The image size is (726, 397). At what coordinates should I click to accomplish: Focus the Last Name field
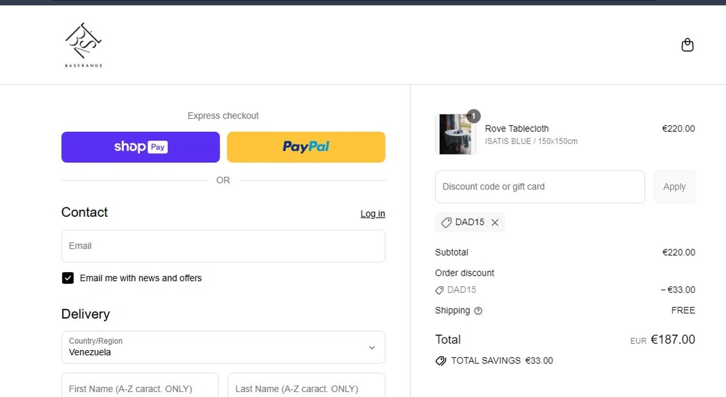click(306, 386)
